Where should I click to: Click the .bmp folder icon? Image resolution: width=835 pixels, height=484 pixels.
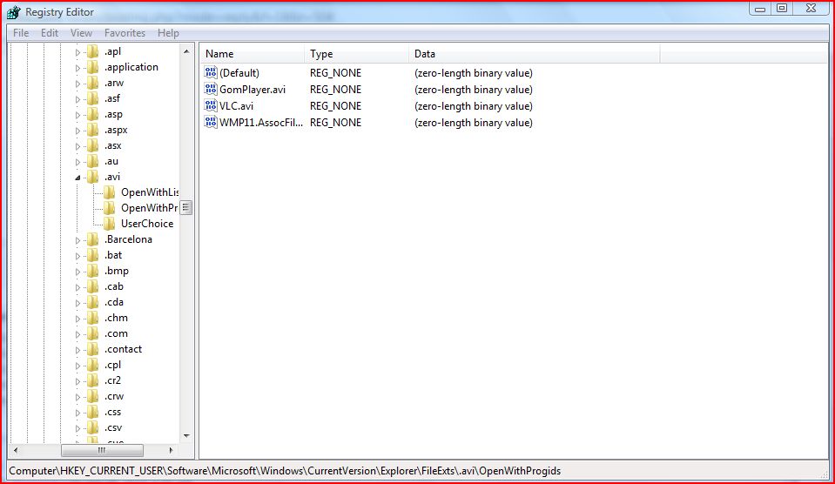[x=92, y=271]
